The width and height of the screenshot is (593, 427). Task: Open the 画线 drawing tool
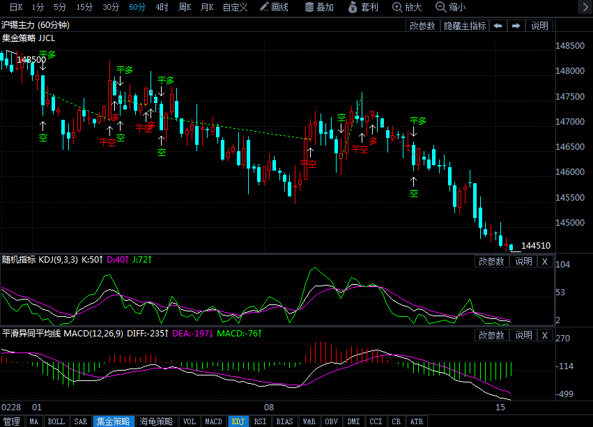point(274,7)
